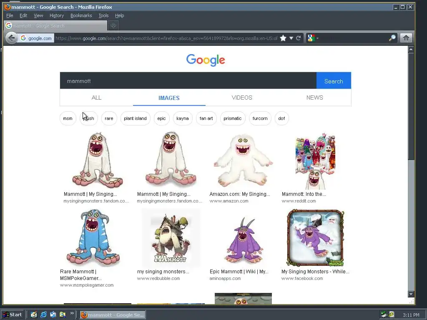Open the purple Epic Mammott image
Image resolution: width=427 pixels, height=320 pixels.
click(x=243, y=240)
